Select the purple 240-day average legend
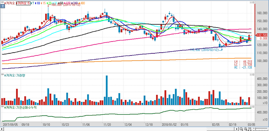 point(75,3)
